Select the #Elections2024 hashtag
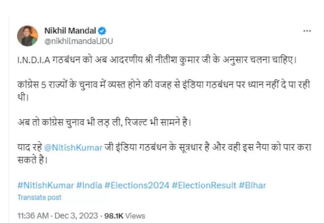This screenshot has height=223, width=324. coord(137,185)
